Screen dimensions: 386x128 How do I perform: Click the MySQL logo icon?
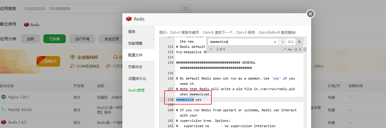[4, 110]
